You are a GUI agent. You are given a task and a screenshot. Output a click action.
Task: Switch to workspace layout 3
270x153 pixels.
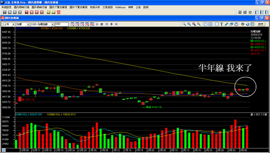[x=267, y=12]
